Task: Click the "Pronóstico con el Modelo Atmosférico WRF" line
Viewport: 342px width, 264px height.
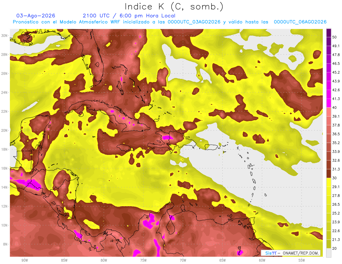Action: coord(169,22)
